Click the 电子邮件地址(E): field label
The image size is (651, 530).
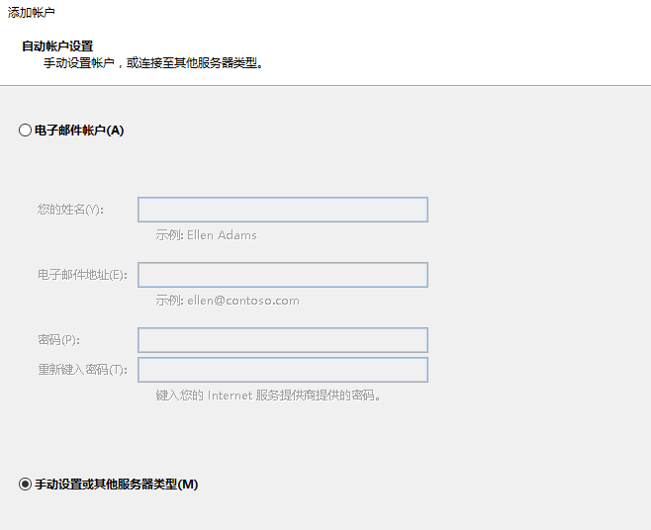81,275
